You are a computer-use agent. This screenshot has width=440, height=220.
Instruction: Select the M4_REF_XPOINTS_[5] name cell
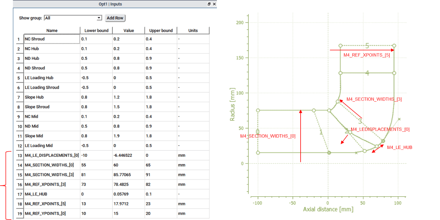point(52,204)
